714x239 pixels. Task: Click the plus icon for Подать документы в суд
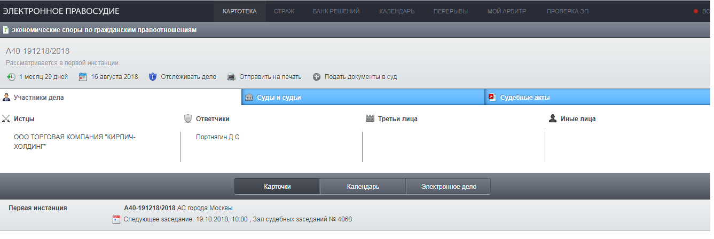point(317,77)
